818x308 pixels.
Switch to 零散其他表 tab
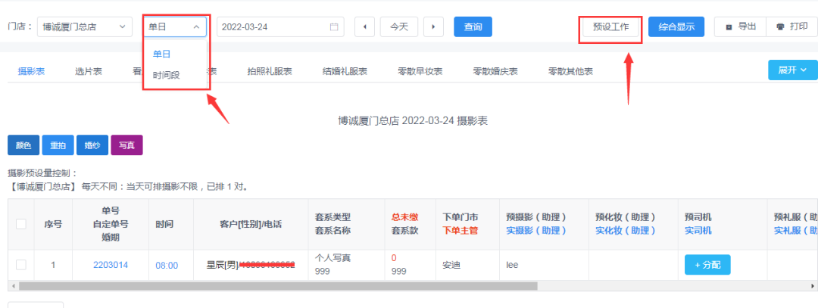coord(570,71)
